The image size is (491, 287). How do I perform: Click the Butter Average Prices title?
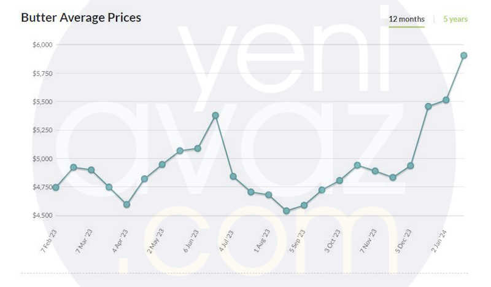(81, 18)
